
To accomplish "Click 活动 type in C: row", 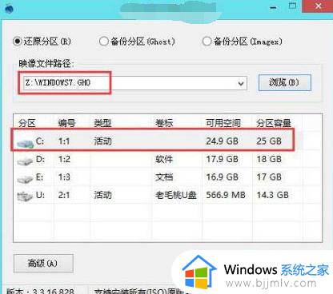I will pos(102,141).
